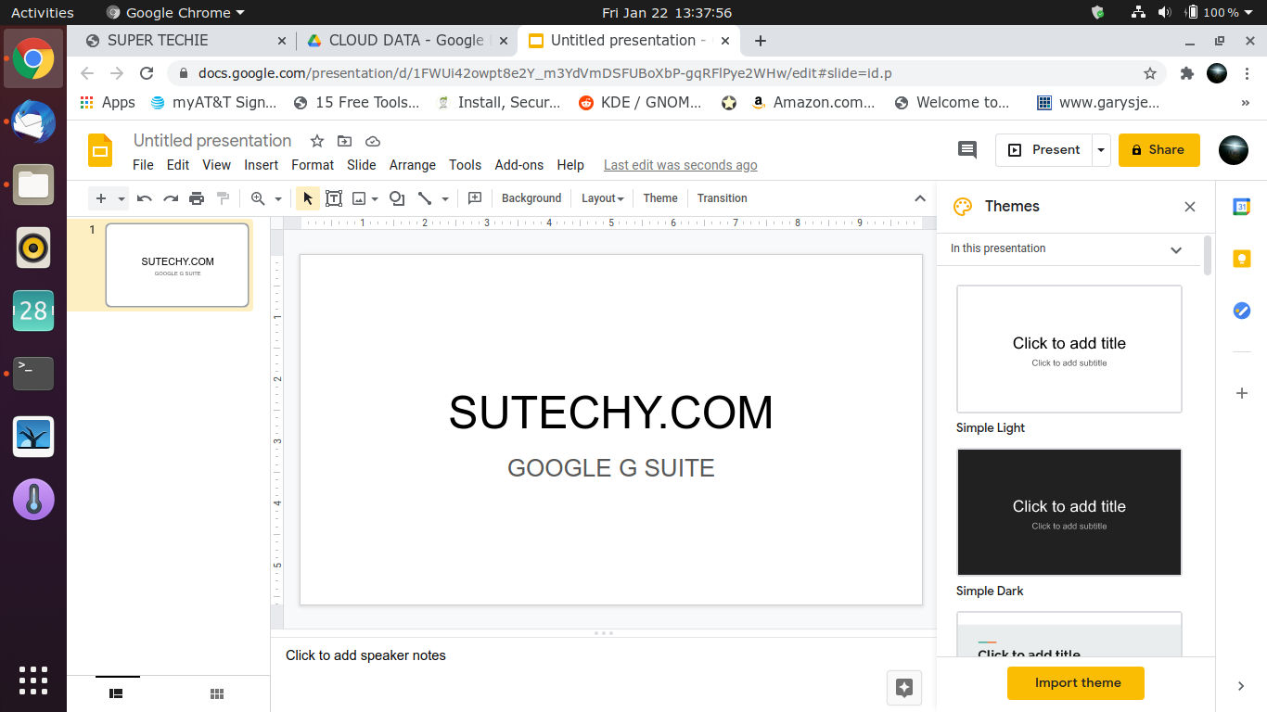Open the Format menu
1267x712 pixels.
coord(313,165)
